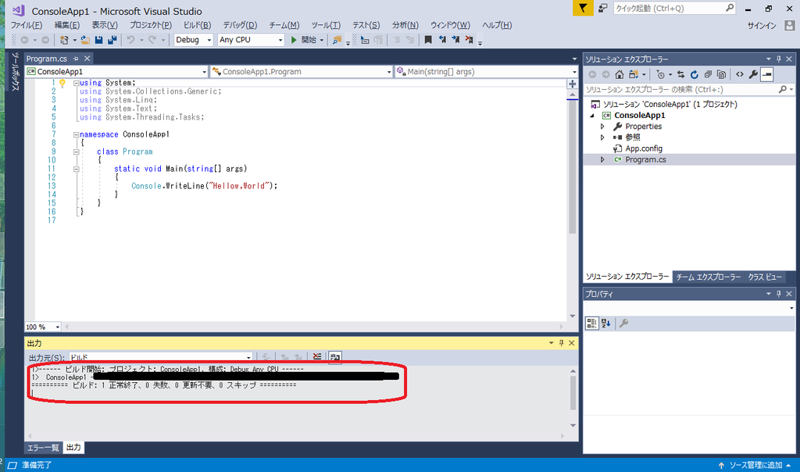Click the Save All icon
This screenshot has width=800, height=472.
point(112,40)
